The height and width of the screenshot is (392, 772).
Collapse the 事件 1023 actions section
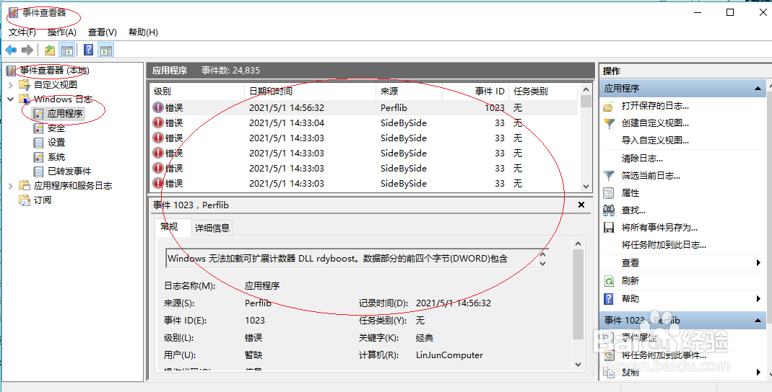[x=758, y=321]
